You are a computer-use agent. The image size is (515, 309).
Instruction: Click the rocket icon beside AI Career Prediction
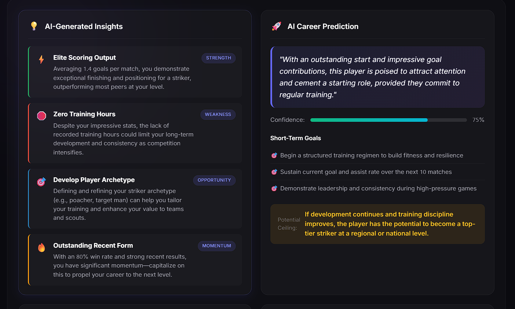[276, 26]
